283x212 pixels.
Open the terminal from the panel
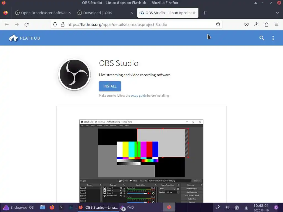61,208
